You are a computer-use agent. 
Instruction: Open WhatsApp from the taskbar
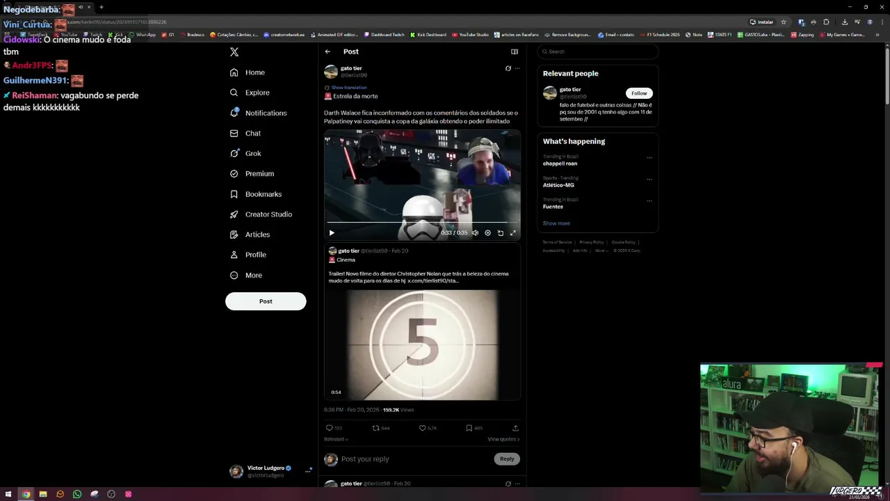tap(77, 494)
